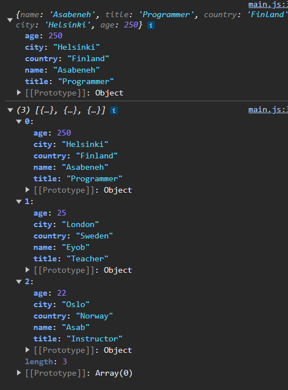Collapse the top logged object with name 'Asabeneh'
The image size is (288, 390).
[10, 20]
